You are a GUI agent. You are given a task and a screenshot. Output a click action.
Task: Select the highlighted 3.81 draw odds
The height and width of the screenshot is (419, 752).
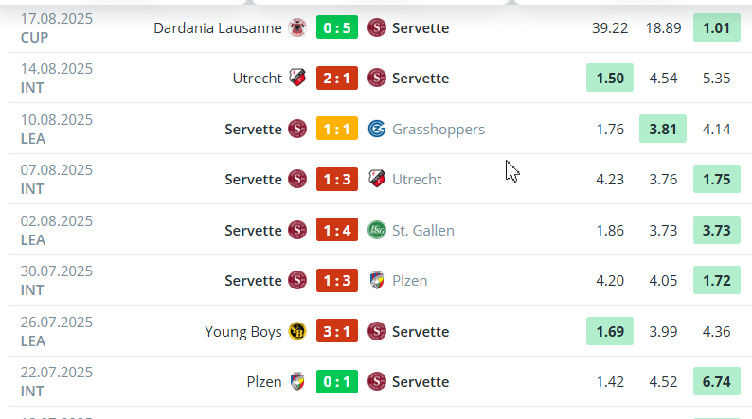tap(661, 129)
